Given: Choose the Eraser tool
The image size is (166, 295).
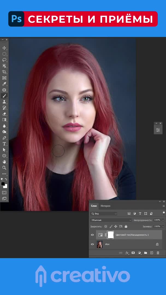Looking at the screenshot, I should (x=4, y=114).
